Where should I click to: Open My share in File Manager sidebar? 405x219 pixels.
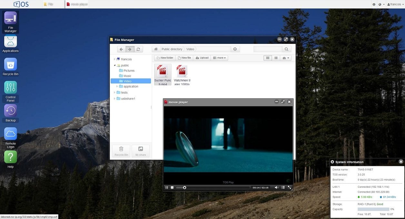pos(141,151)
